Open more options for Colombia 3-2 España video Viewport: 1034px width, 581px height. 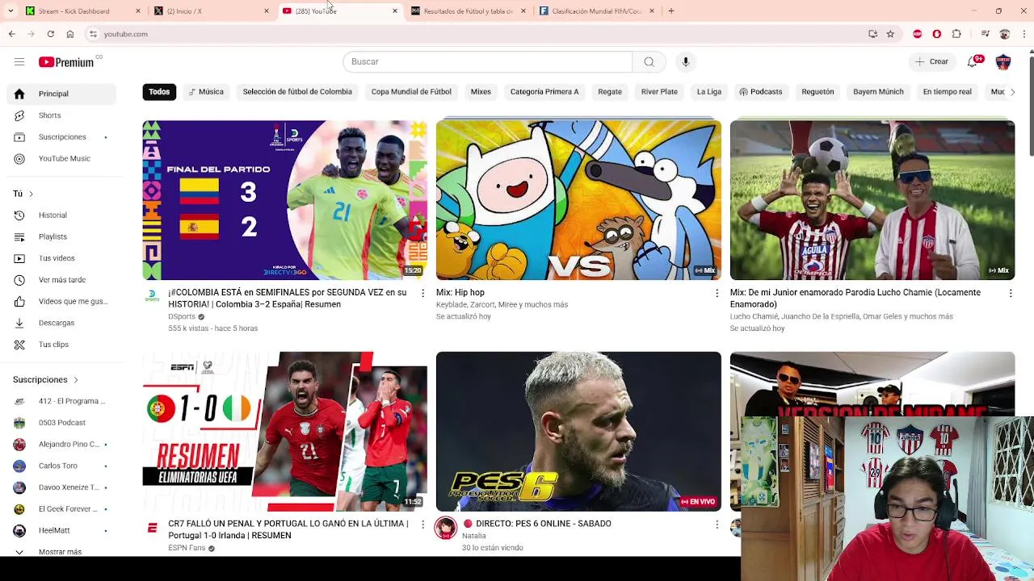pyautogui.click(x=422, y=293)
